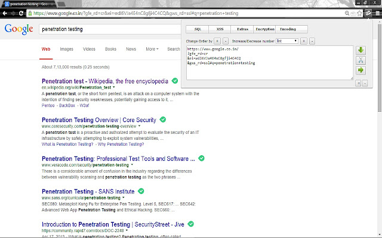The width and height of the screenshot is (382, 238).
Task: Click the browser forward arrow
Action: [13, 13]
